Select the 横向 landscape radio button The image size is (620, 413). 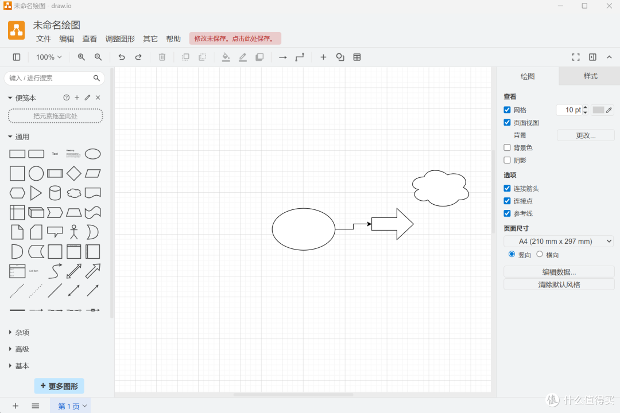pos(540,254)
